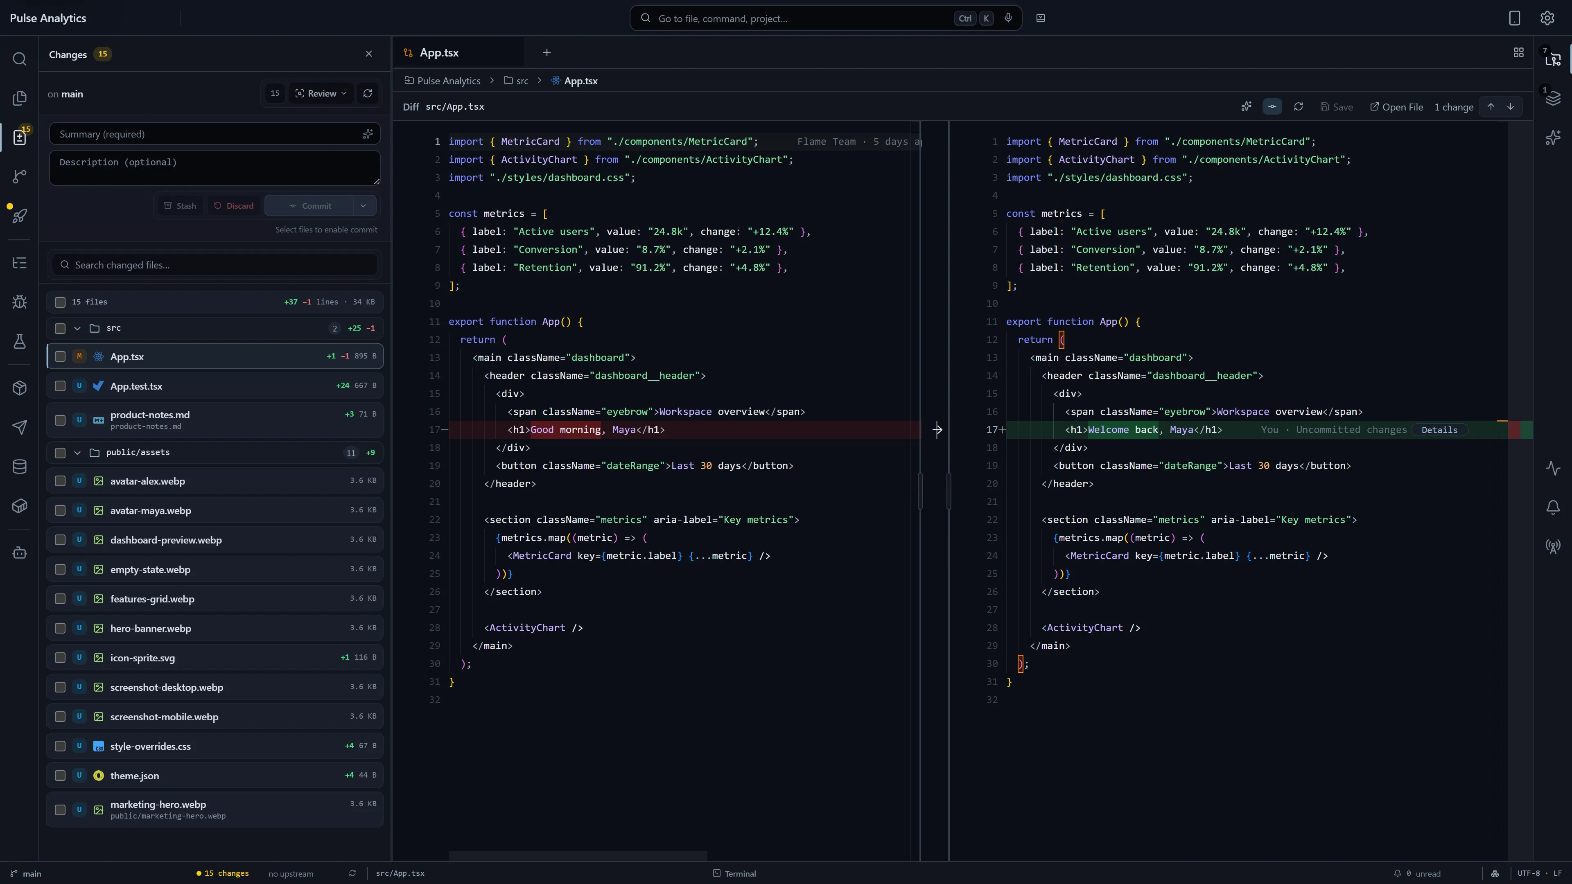Screen dimensions: 1572x884
Task: Revert change with arrow between diff panes
Action: [x=937, y=429]
